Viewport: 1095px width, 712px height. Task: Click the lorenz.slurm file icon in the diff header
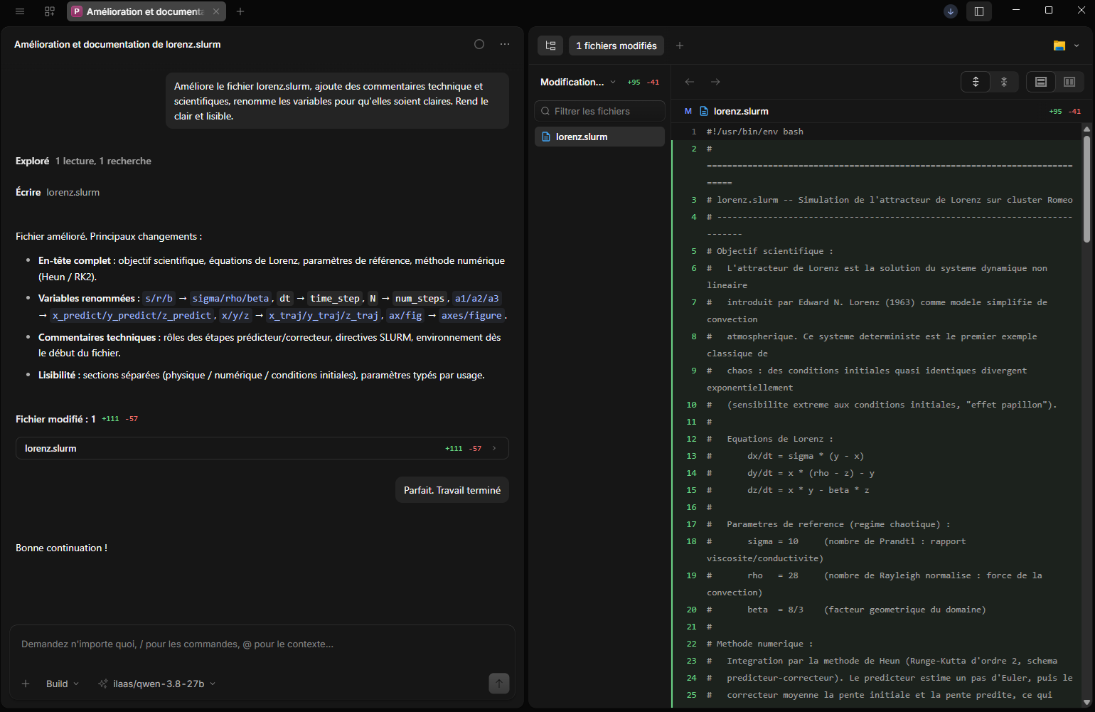pos(704,111)
